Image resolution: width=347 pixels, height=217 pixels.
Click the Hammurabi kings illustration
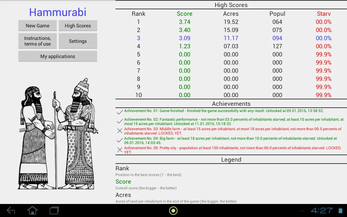(58, 134)
